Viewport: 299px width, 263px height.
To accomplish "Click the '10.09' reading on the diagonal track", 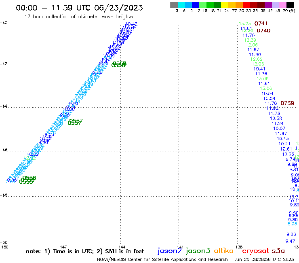I will [x=33, y=154].
